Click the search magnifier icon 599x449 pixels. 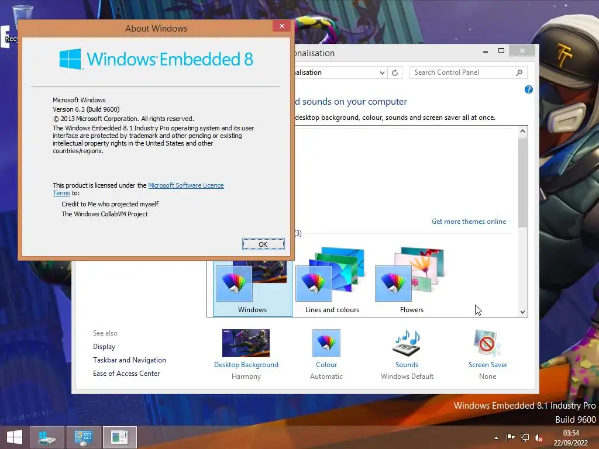click(519, 72)
